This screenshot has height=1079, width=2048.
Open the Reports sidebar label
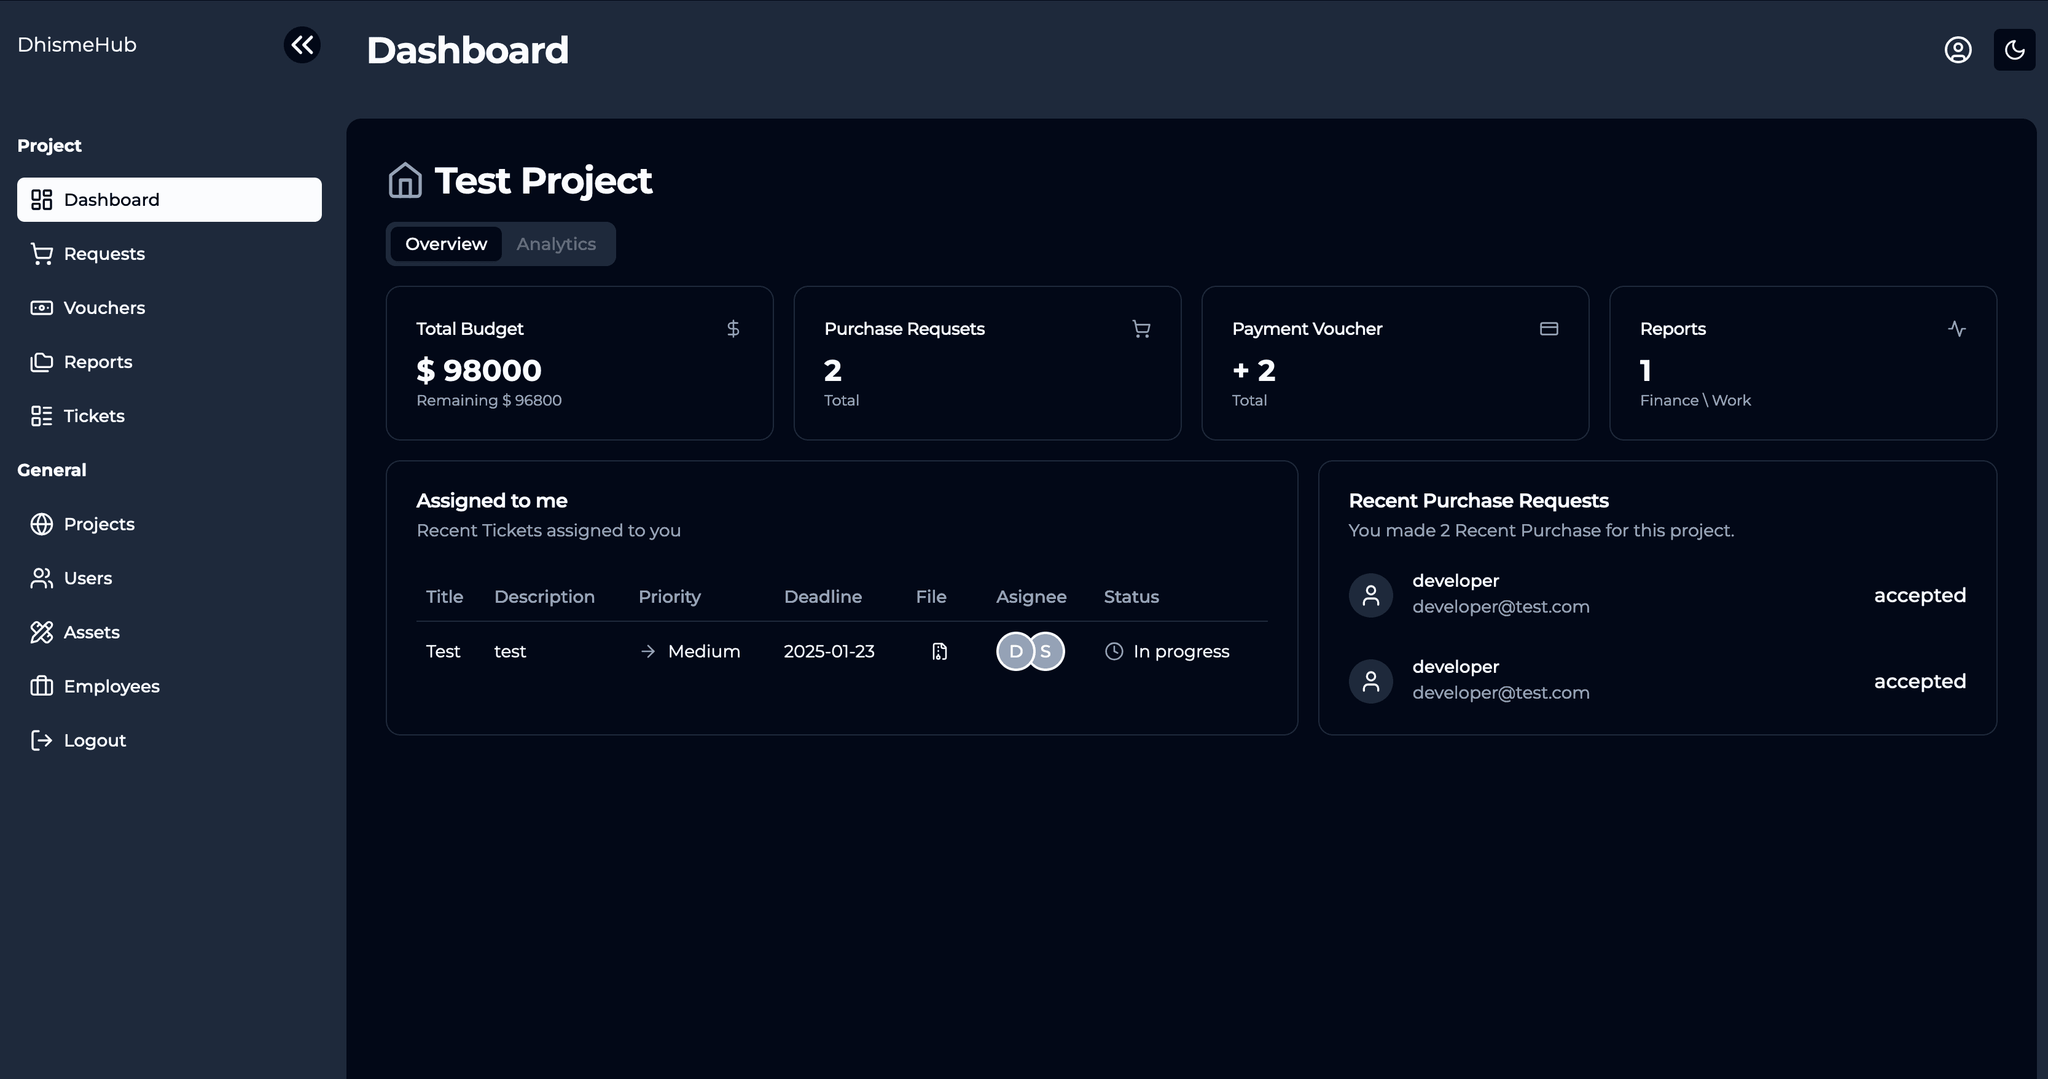tap(98, 362)
